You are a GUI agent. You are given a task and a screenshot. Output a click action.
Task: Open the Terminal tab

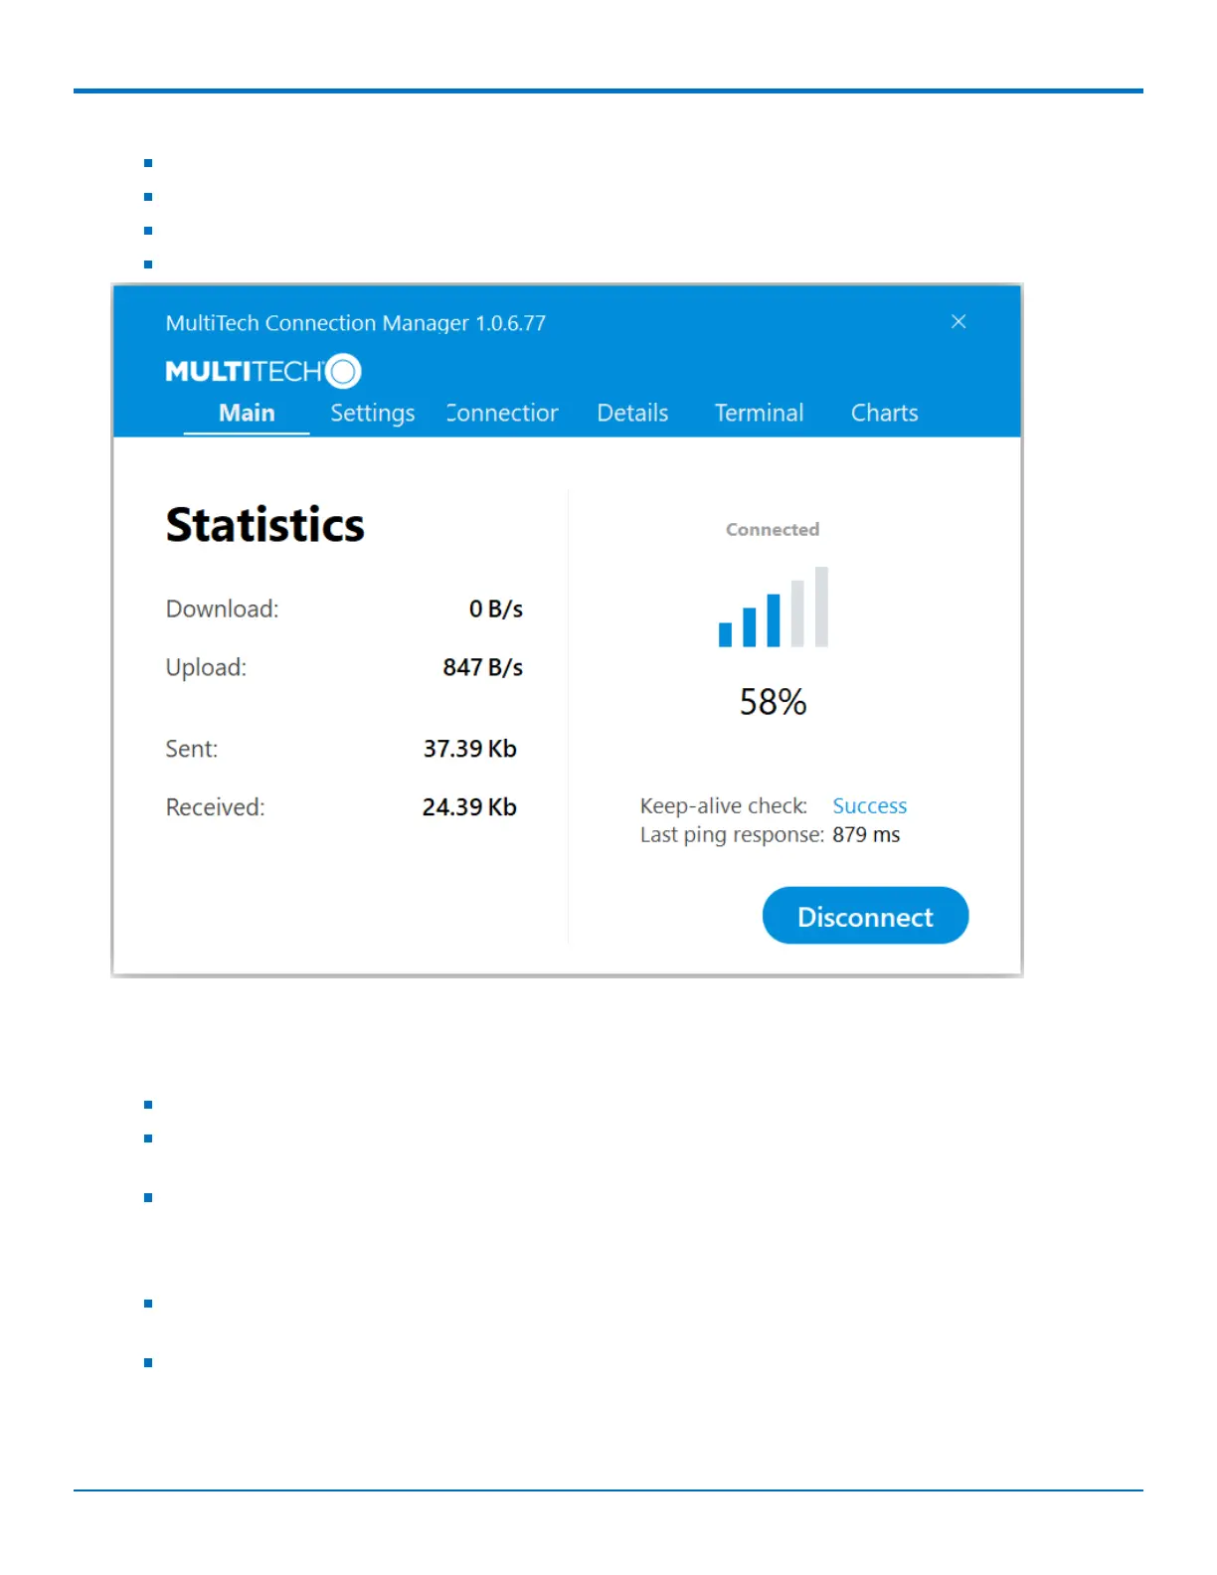[759, 413]
